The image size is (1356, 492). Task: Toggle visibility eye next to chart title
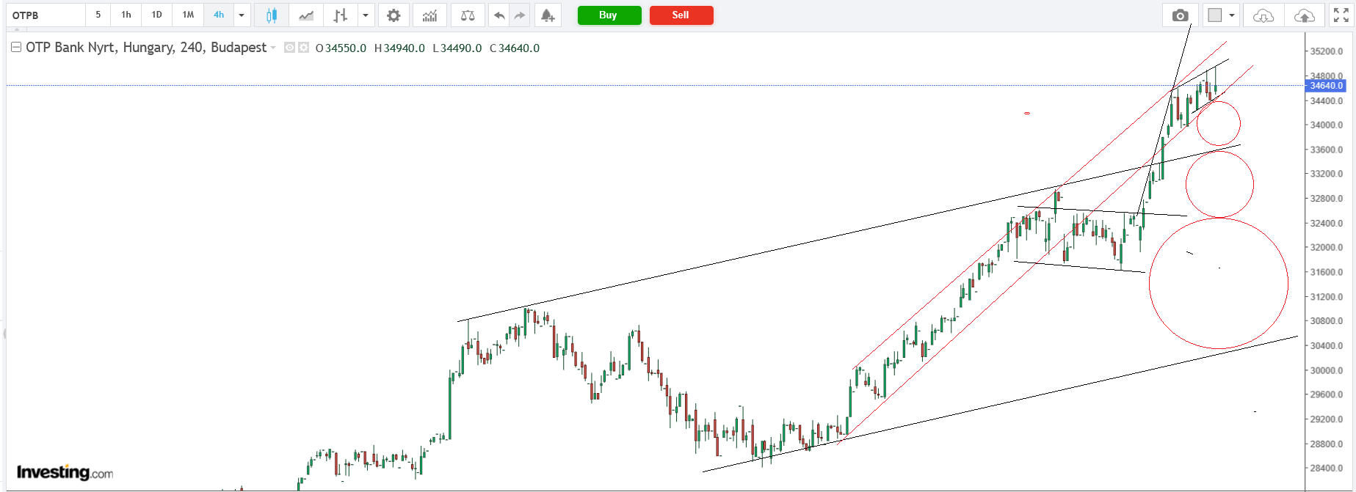(x=289, y=48)
